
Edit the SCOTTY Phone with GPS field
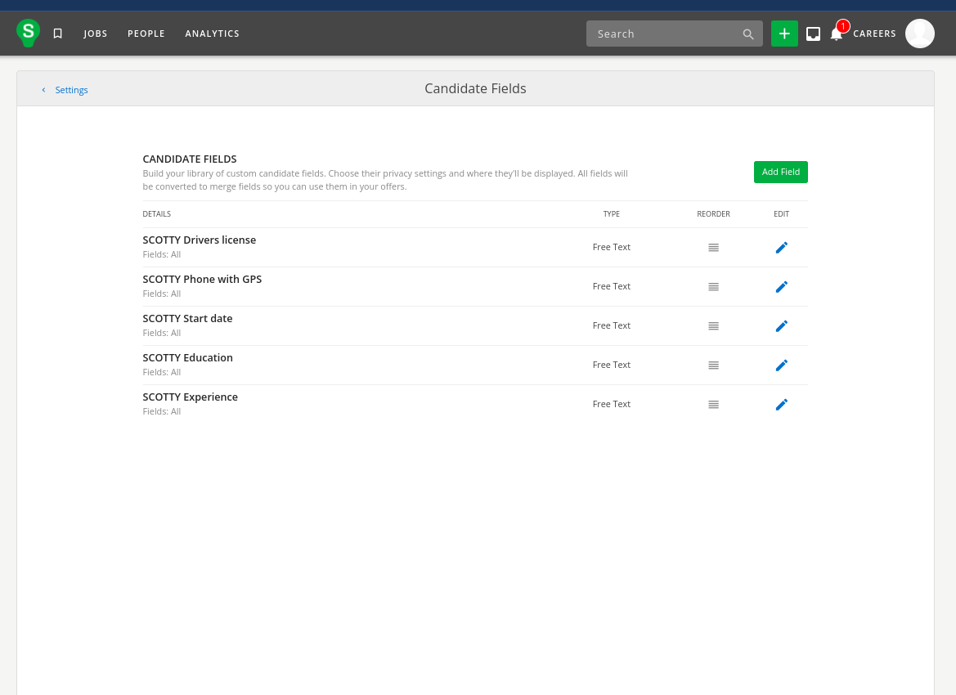tap(781, 286)
